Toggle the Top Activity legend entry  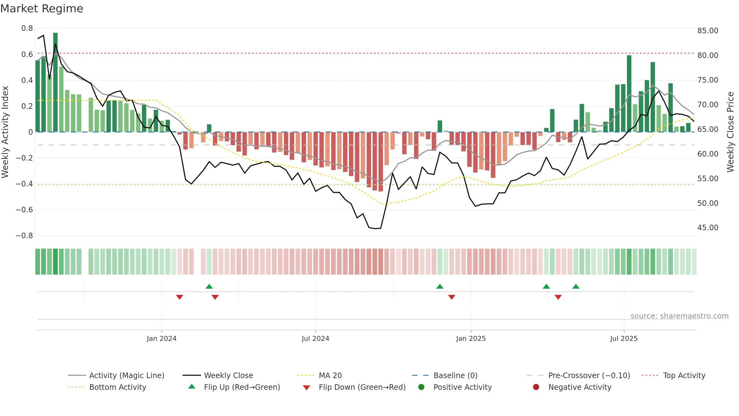673,375
